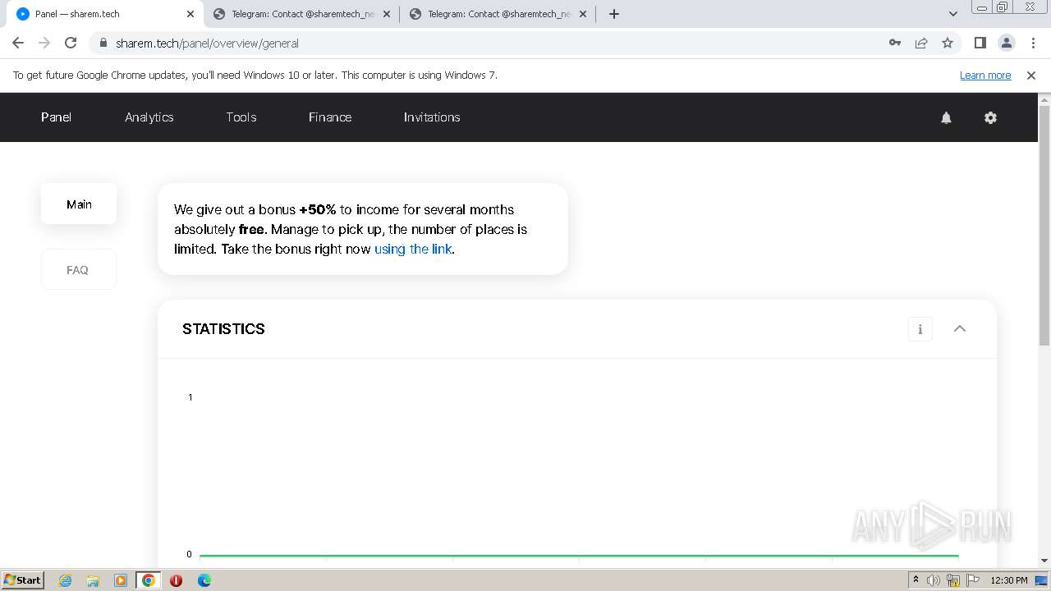
Task: Open the Invitations menu
Action: pyautogui.click(x=432, y=117)
